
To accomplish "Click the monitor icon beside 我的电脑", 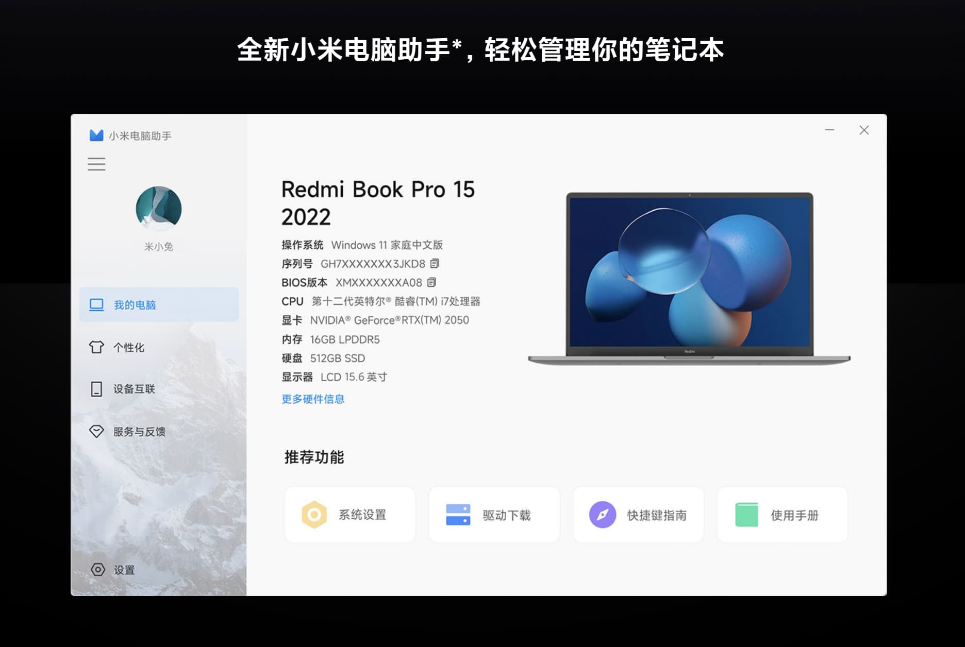I will coord(96,304).
